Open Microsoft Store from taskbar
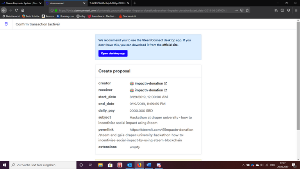 110,165
